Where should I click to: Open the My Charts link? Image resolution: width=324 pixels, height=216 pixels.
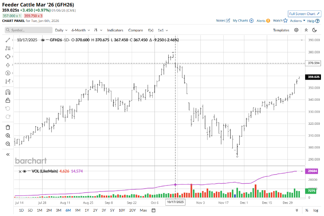click(243, 20)
